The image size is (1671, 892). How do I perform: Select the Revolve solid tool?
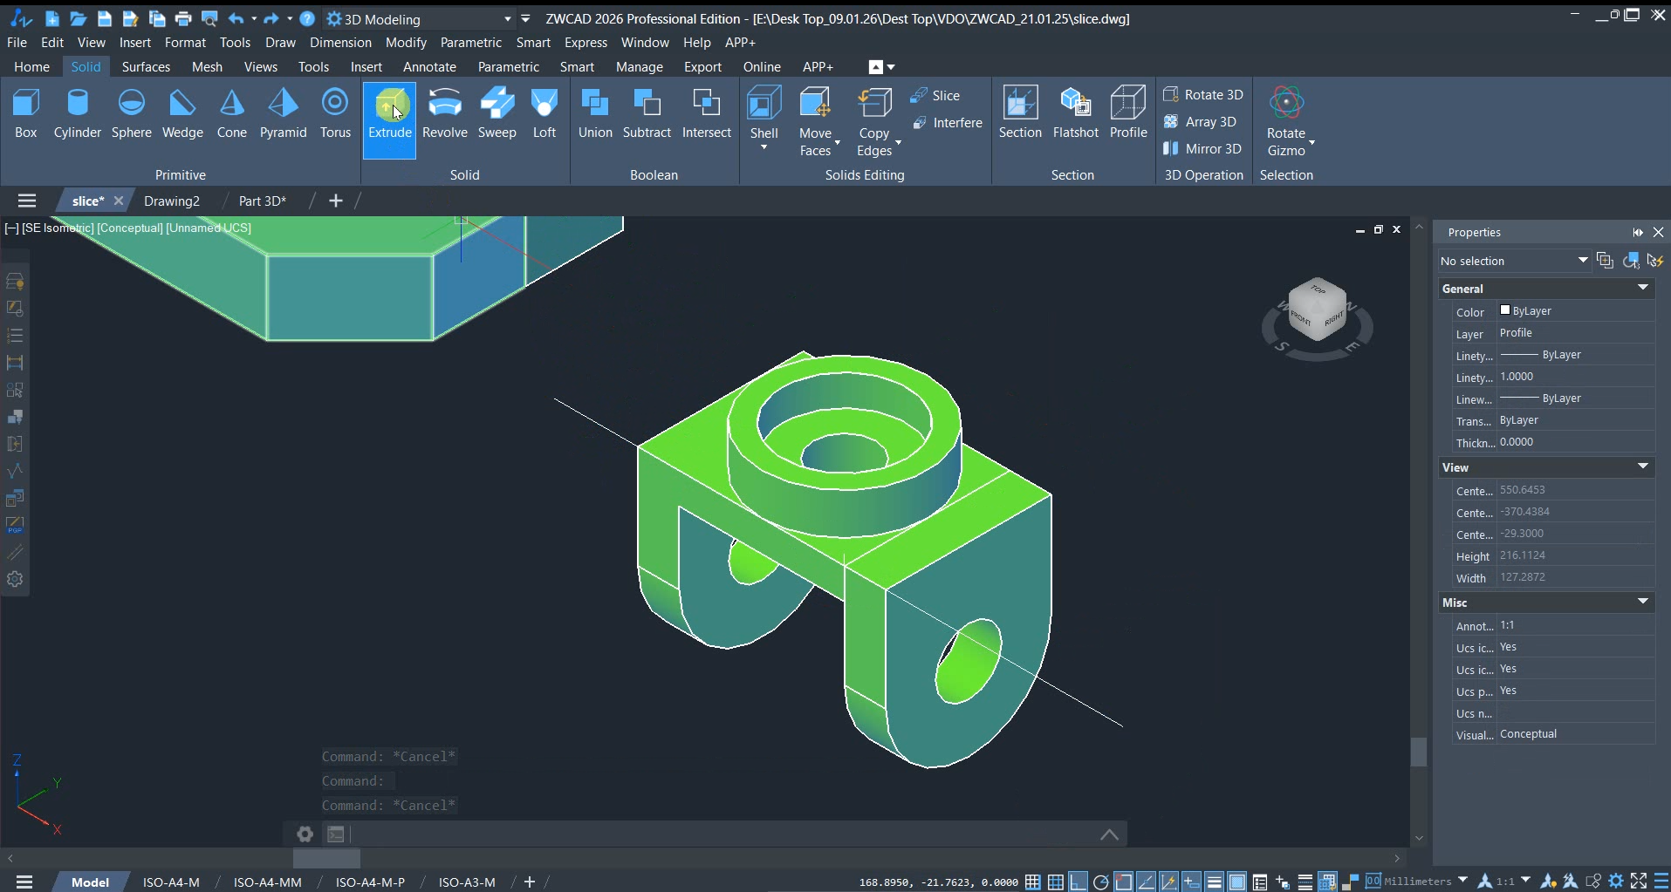coord(444,113)
